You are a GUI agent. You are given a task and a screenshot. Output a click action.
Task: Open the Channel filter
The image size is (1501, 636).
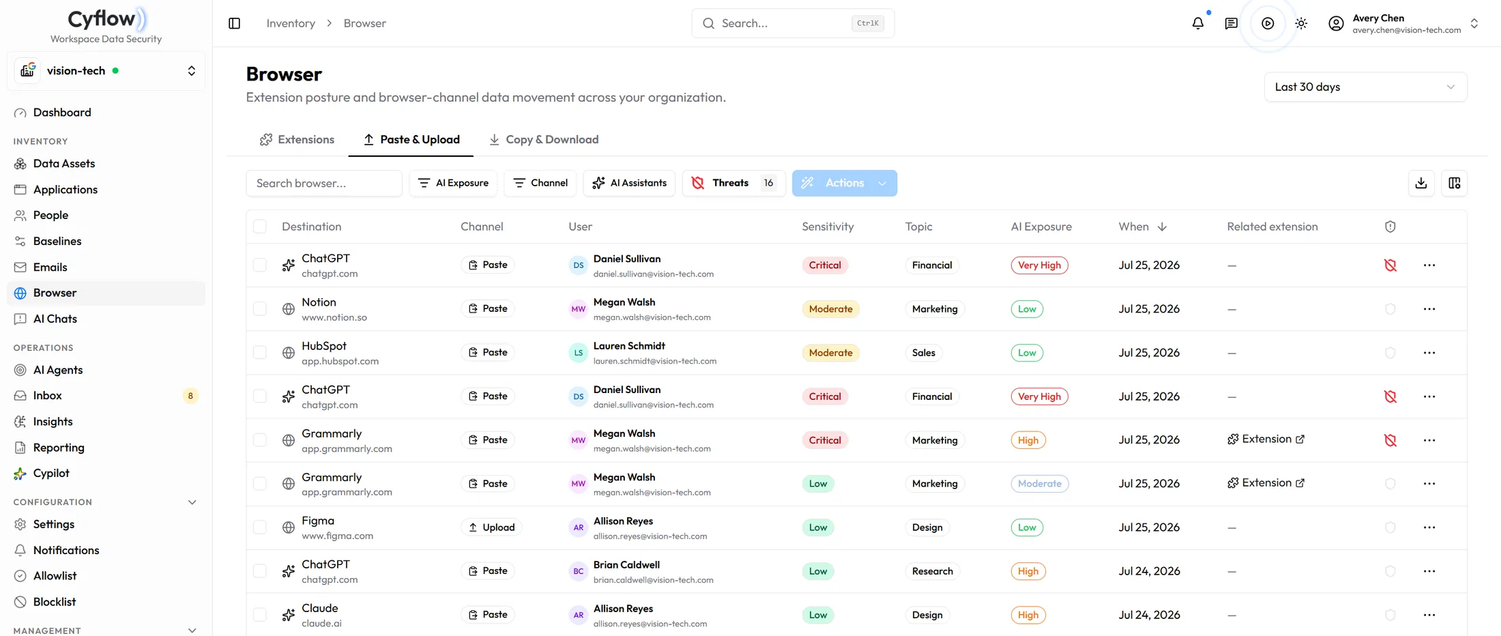point(540,183)
